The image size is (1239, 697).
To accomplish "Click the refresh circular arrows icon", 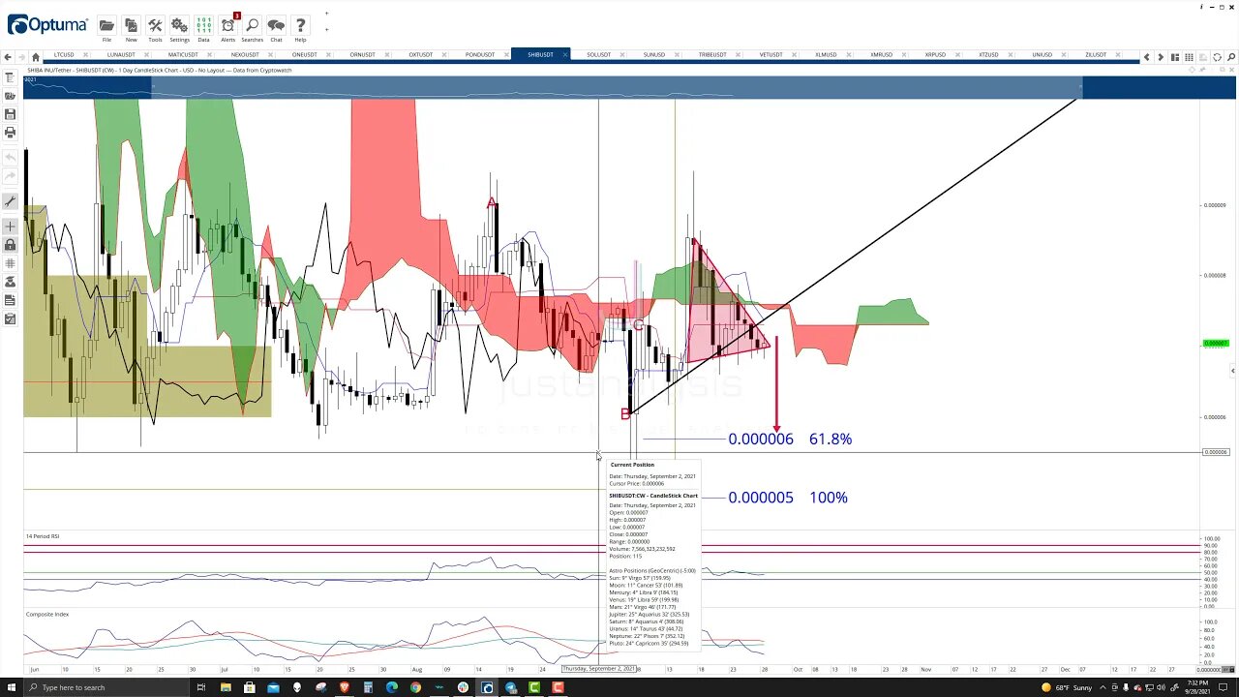I will (1218, 57).
